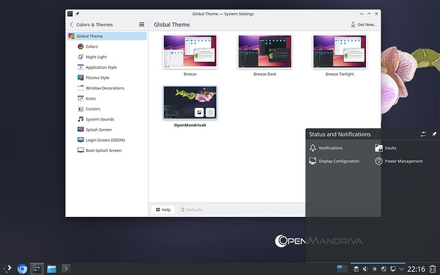This screenshot has height=275, width=440.
Task: Select the Breeze global theme
Action: [x=190, y=52]
